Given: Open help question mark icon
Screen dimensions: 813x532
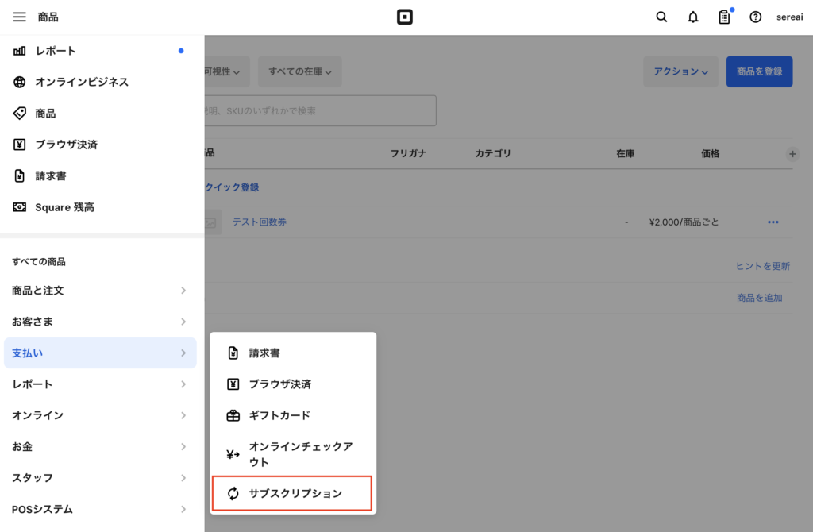Looking at the screenshot, I should [755, 17].
